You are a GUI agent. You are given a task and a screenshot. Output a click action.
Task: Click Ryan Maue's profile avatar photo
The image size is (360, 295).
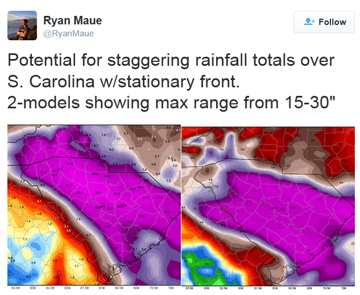point(22,26)
